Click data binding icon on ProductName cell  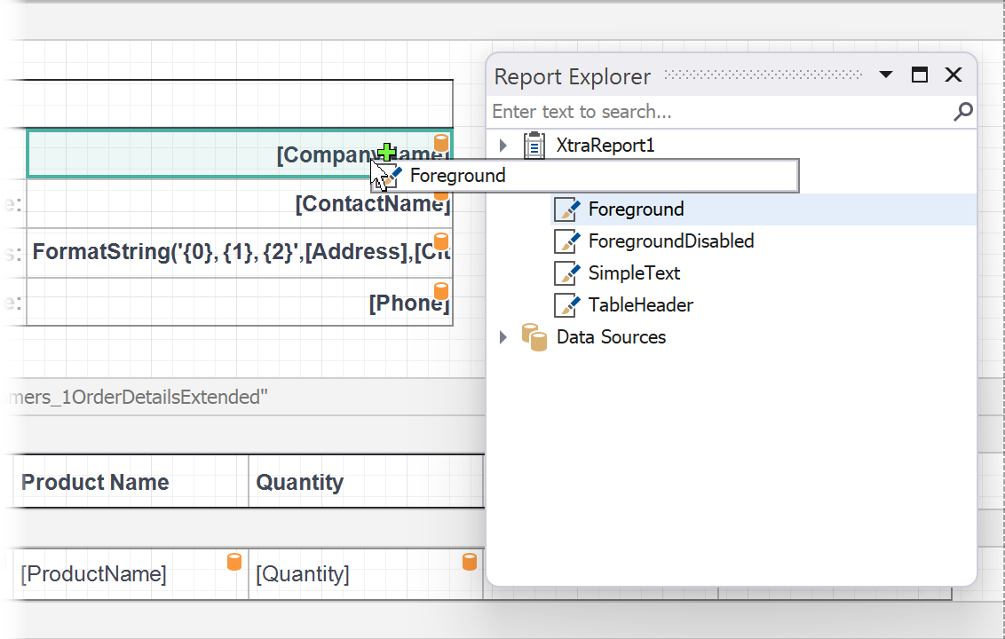(234, 561)
